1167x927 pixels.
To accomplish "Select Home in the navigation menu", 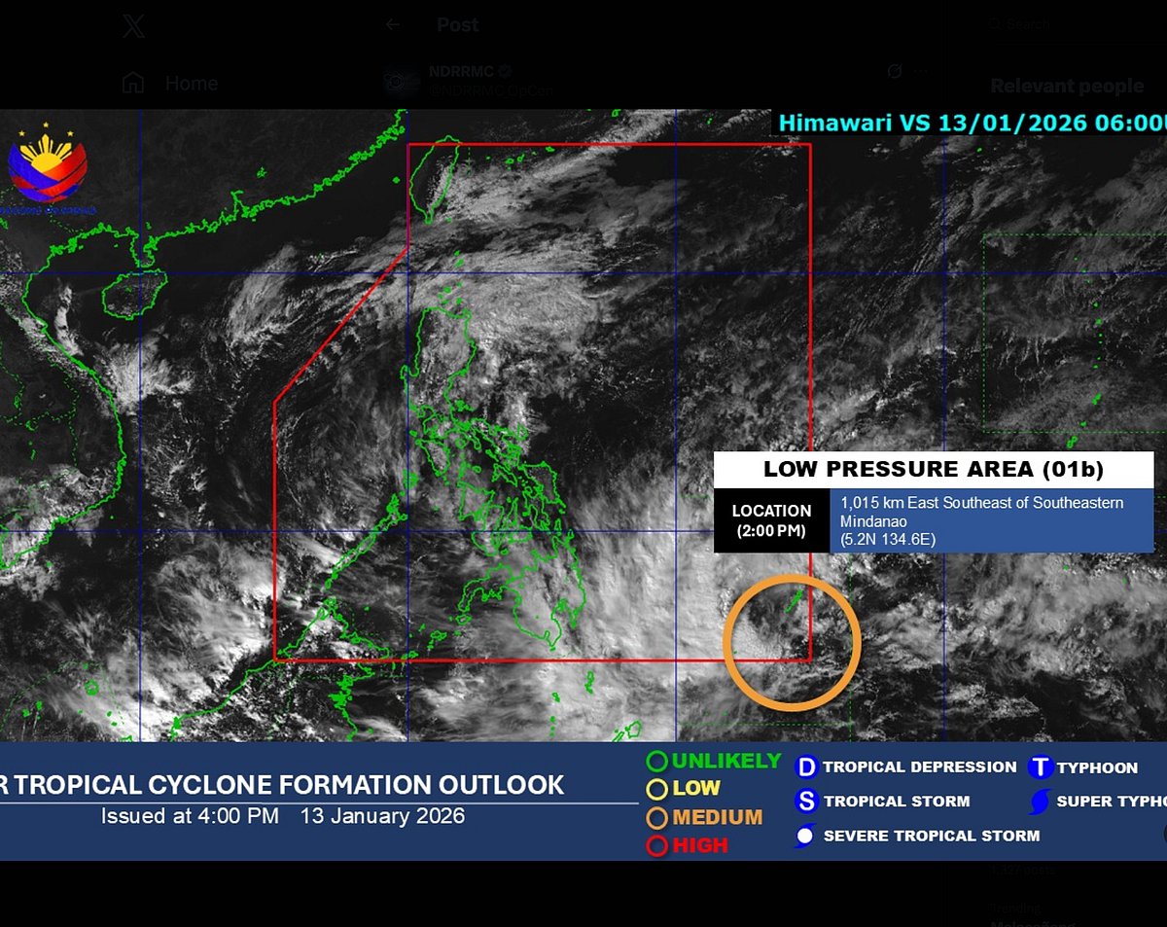I will 165,84.
